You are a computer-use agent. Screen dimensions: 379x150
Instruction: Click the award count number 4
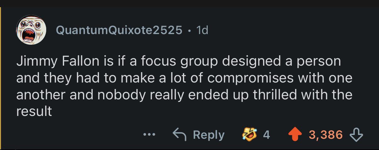(266, 135)
